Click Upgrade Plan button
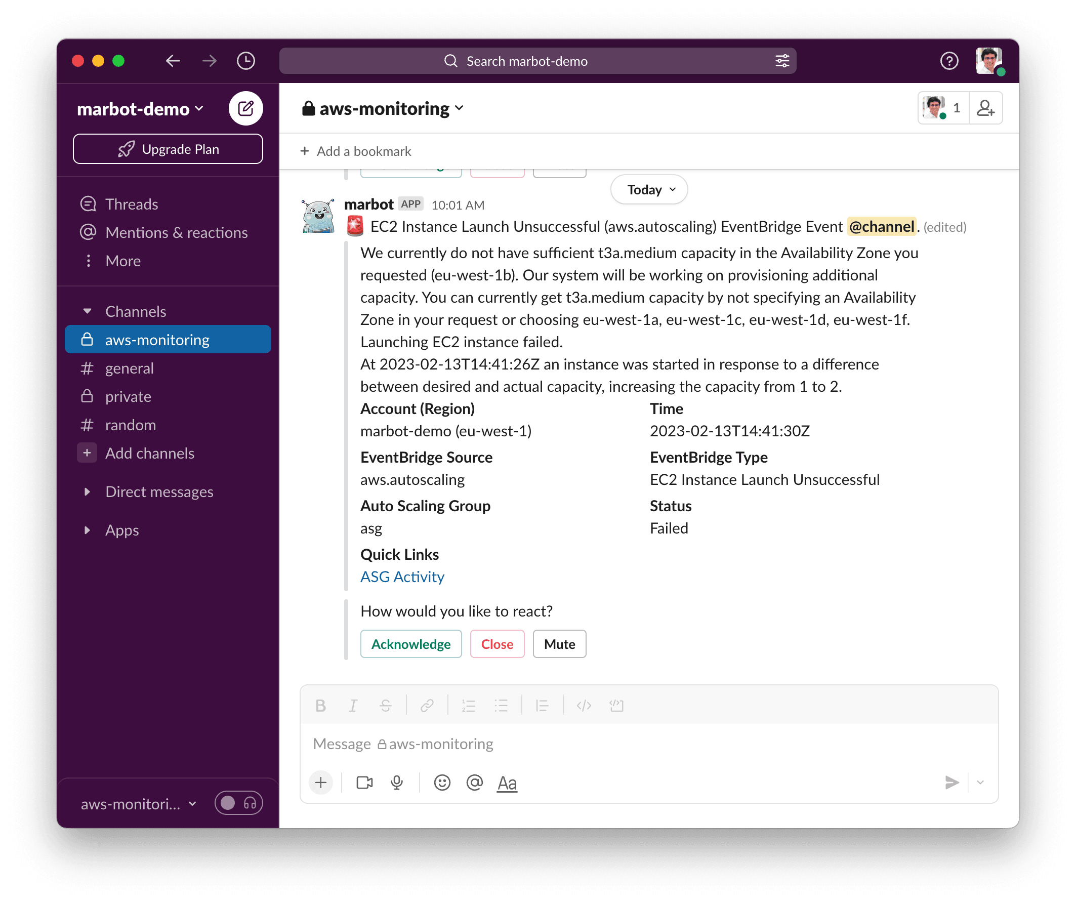Image resolution: width=1076 pixels, height=903 pixels. point(168,149)
